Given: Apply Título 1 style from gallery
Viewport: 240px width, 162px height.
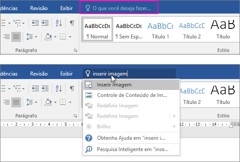Looking at the screenshot, I should [160, 30].
